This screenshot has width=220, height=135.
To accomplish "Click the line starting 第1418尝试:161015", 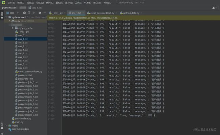I will (x=109, y=115).
